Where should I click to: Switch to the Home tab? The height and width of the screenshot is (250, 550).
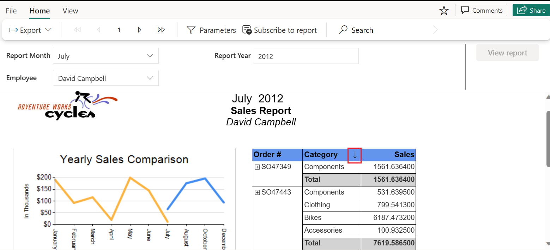click(40, 11)
